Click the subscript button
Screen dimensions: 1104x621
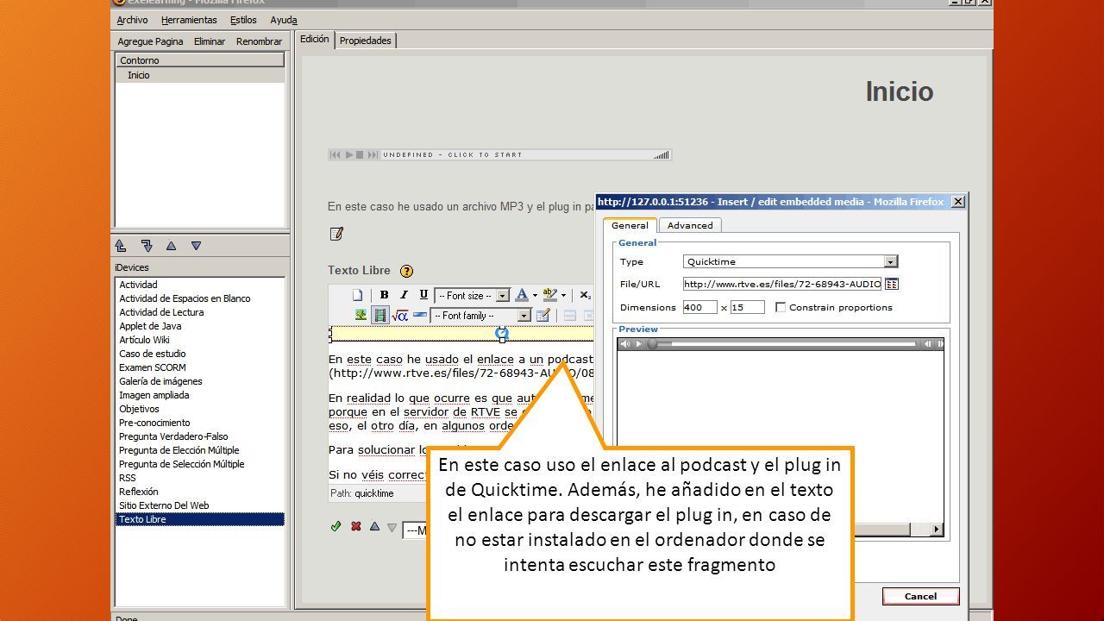(585, 295)
